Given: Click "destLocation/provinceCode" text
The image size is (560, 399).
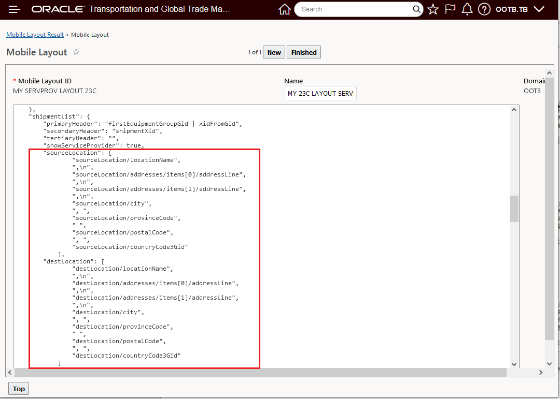Looking at the screenshot, I should [123, 327].
